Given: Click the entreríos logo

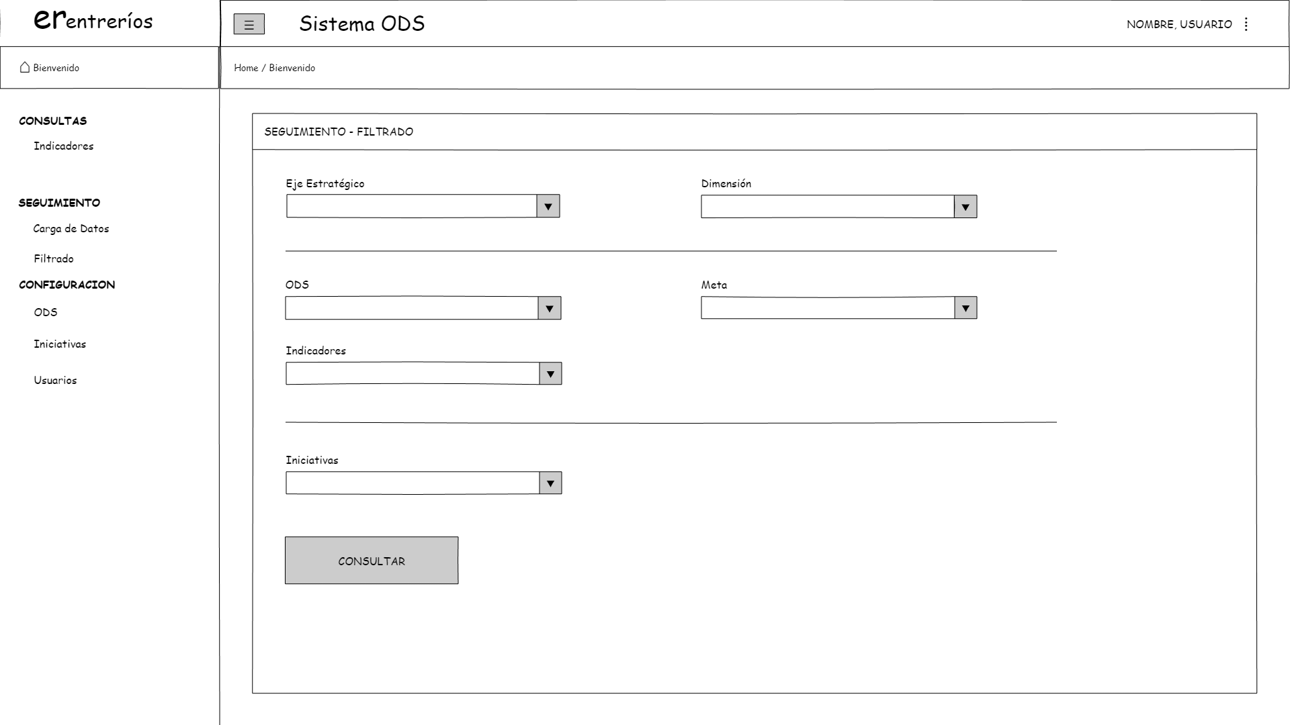Looking at the screenshot, I should tap(93, 20).
